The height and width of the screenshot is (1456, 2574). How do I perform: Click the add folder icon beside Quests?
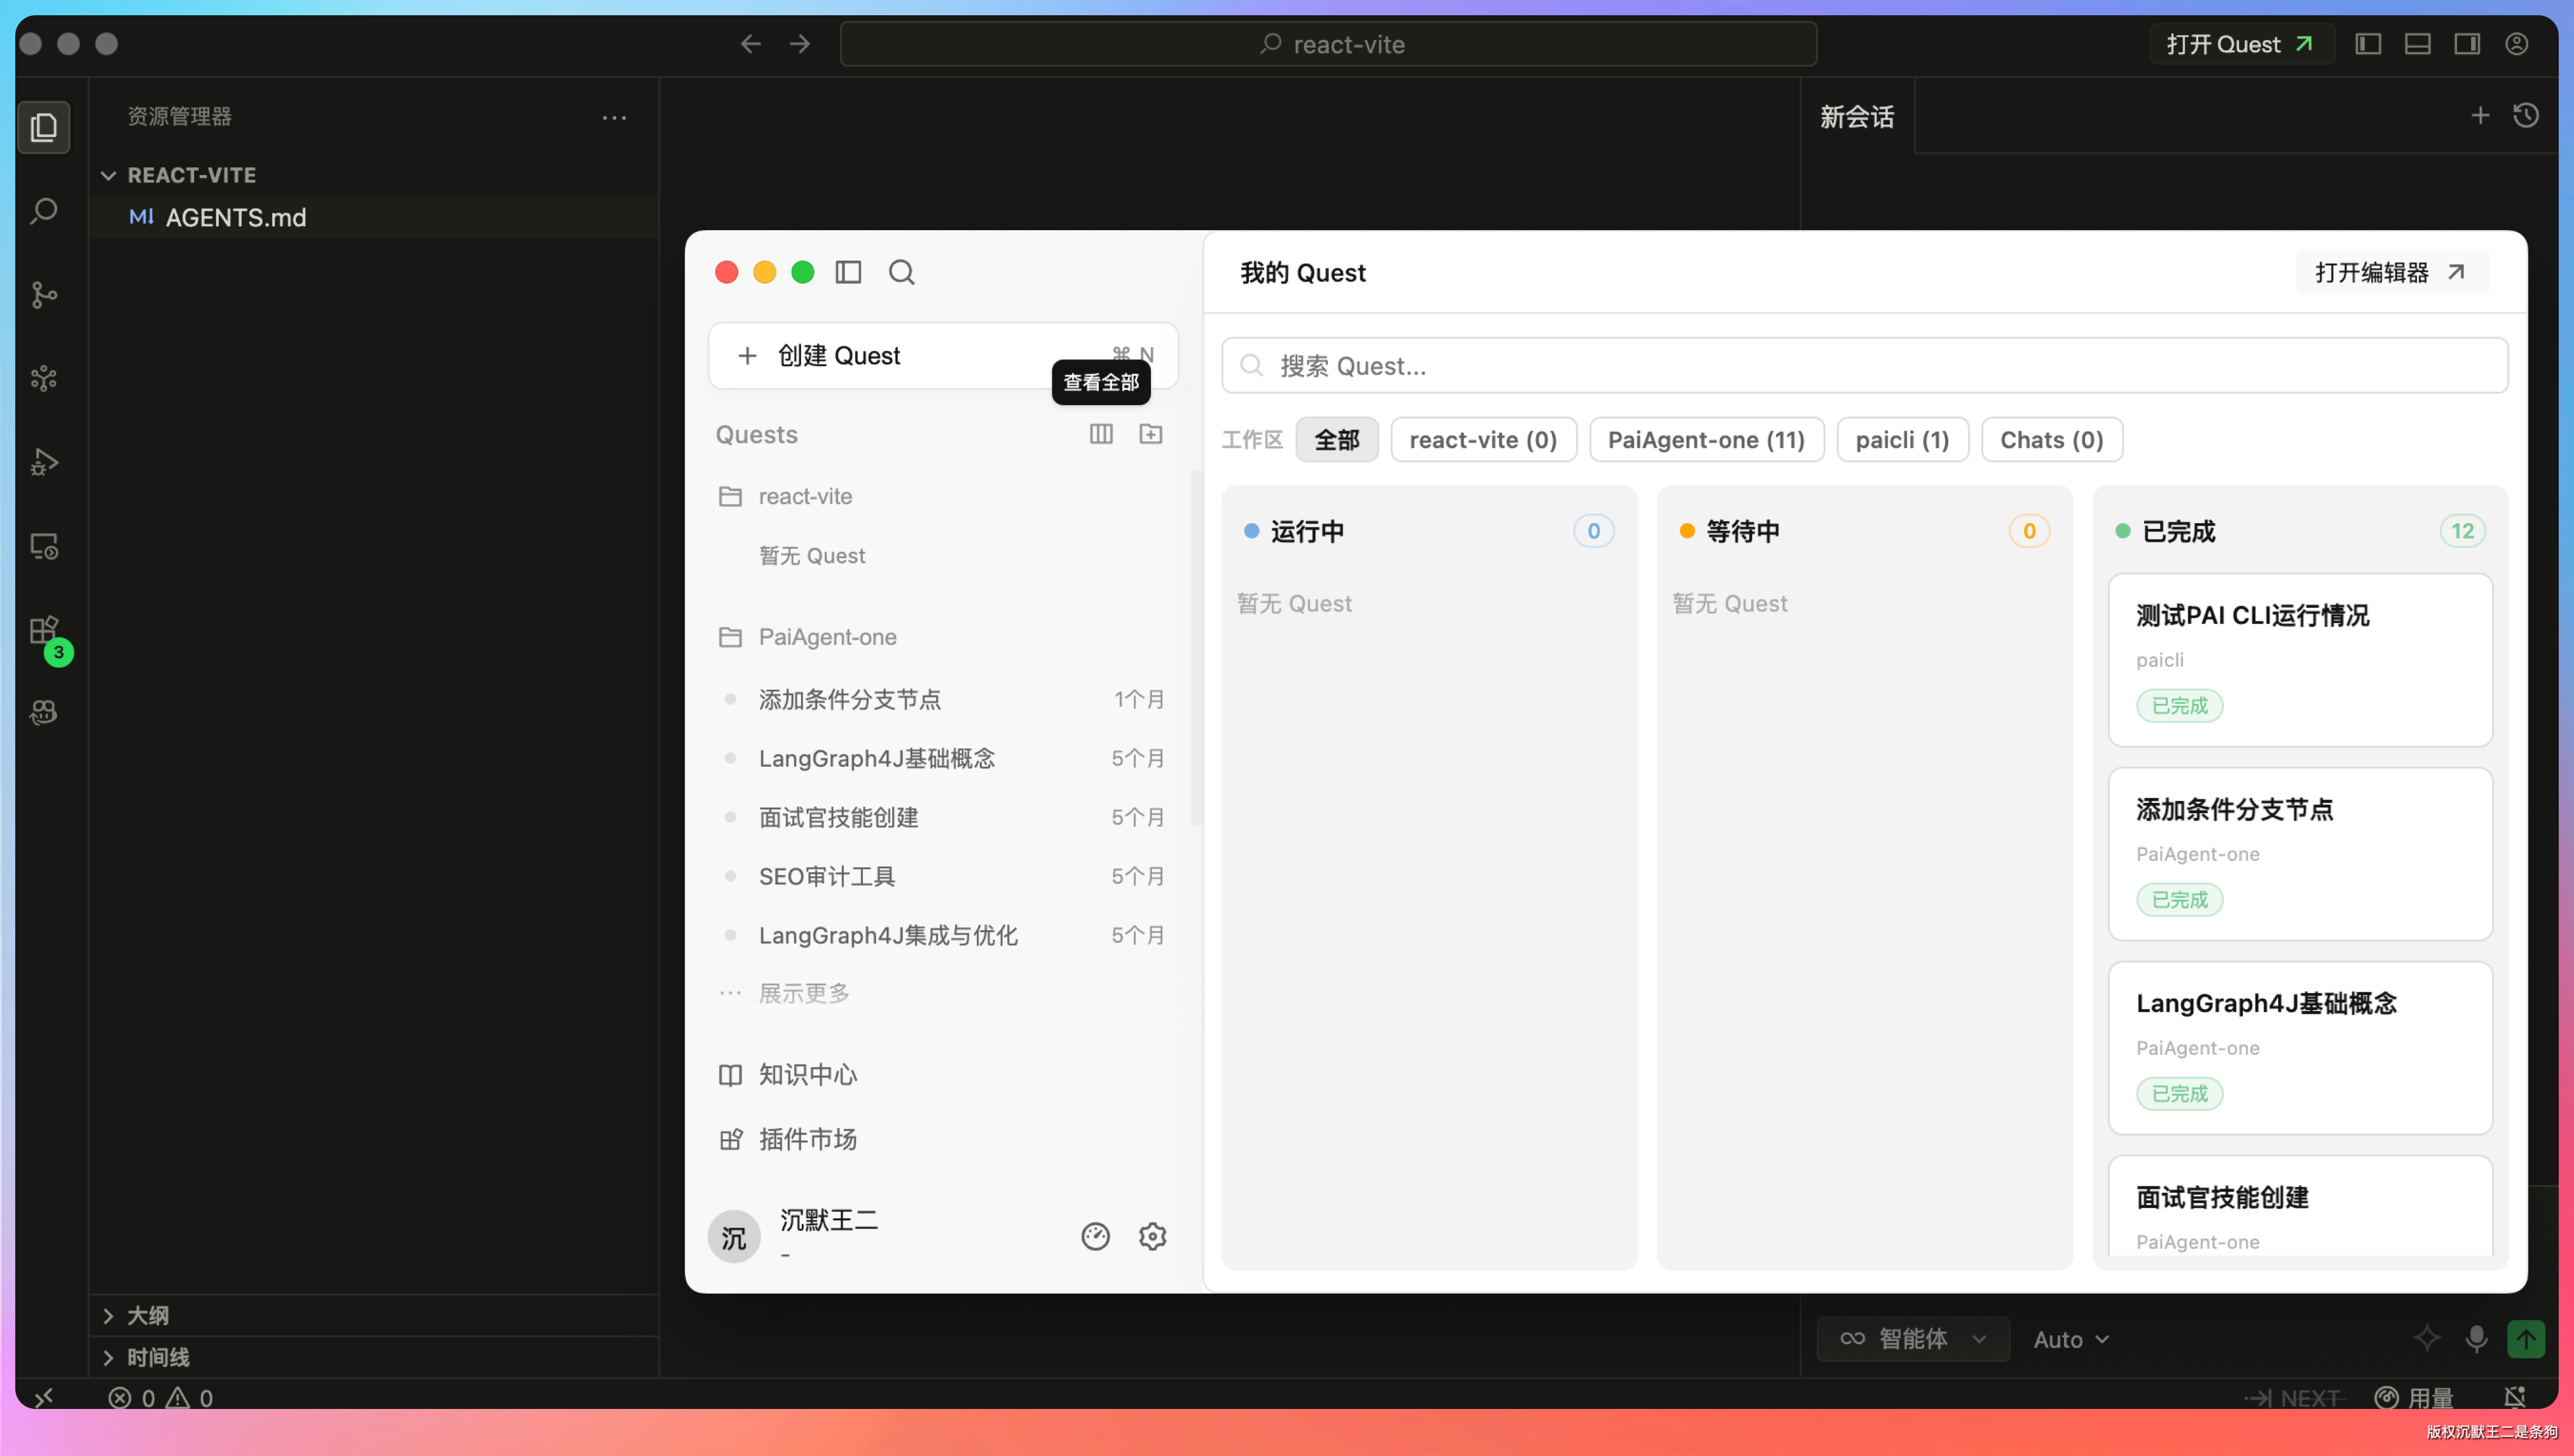tap(1151, 434)
